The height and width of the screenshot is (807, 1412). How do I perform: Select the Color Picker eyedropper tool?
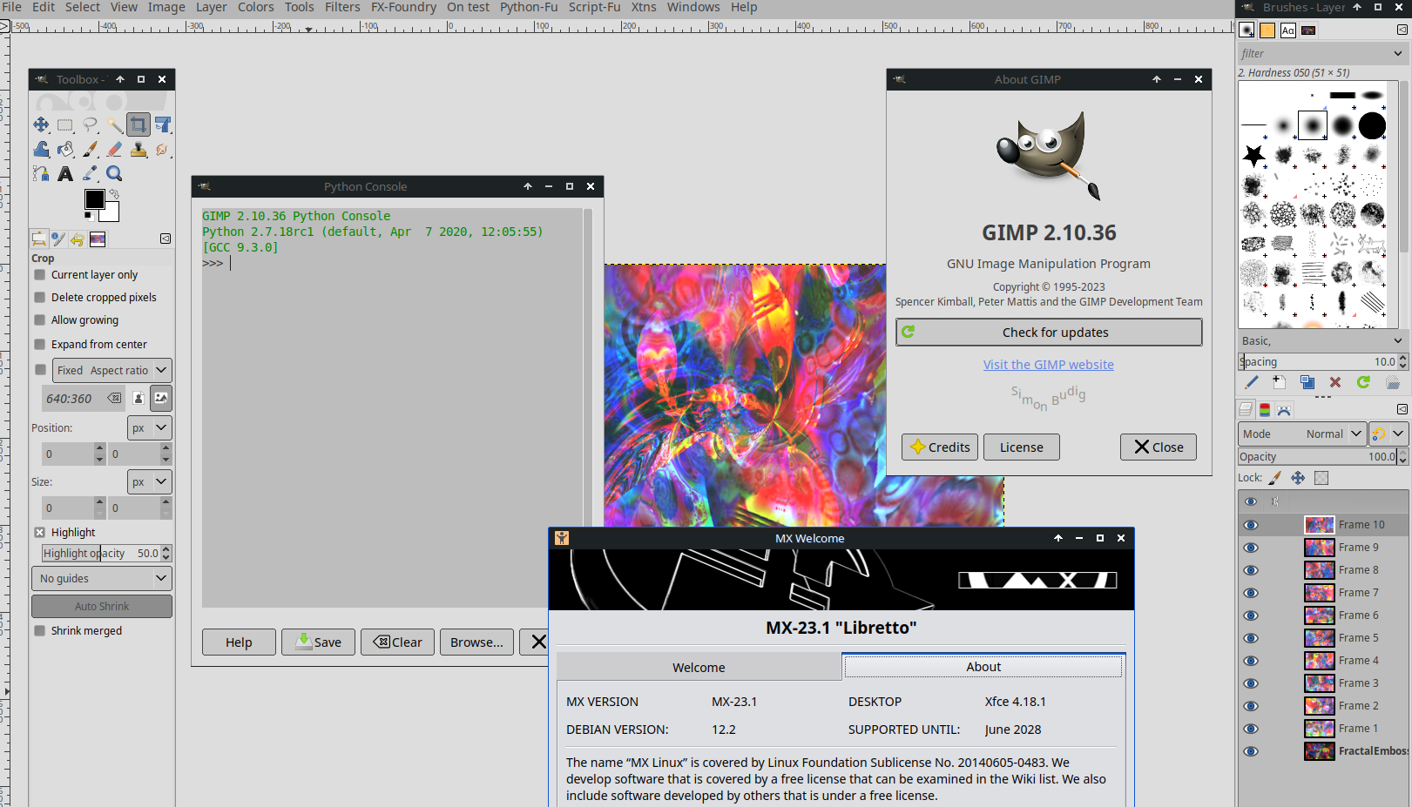[90, 173]
